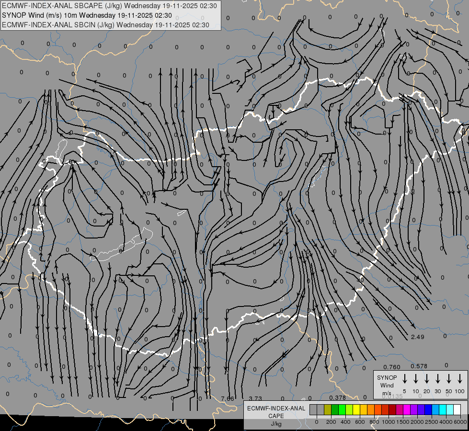Click the SYNOP Wind 10m title line
Screen dimensions: 469x431
pos(87,15)
